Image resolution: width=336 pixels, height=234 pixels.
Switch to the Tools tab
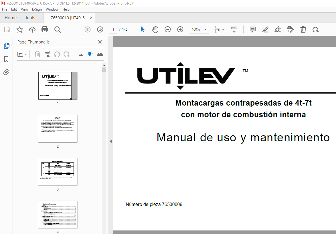(30, 18)
